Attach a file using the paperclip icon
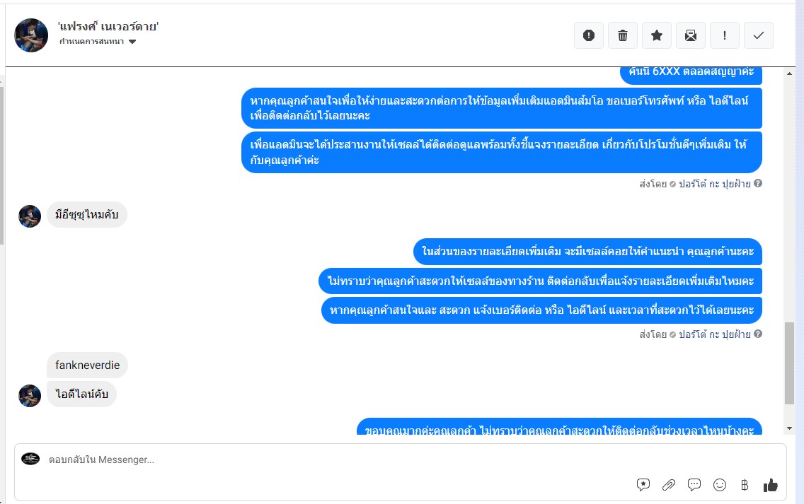This screenshot has width=804, height=504. click(x=669, y=484)
